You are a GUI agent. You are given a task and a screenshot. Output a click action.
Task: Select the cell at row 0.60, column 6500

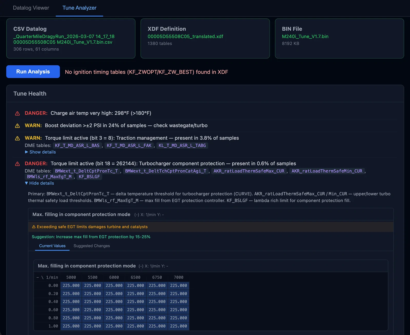(x=136, y=310)
